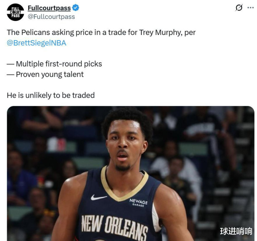Click the NEWAGE GARAGE jersey patch
Screen dimensions: 257x241
point(138,202)
